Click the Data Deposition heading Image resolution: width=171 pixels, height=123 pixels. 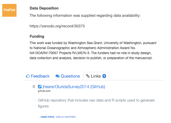[44, 8]
